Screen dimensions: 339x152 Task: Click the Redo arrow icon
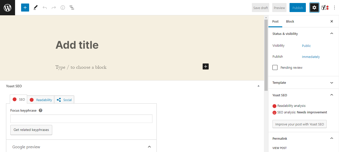pos(54,8)
